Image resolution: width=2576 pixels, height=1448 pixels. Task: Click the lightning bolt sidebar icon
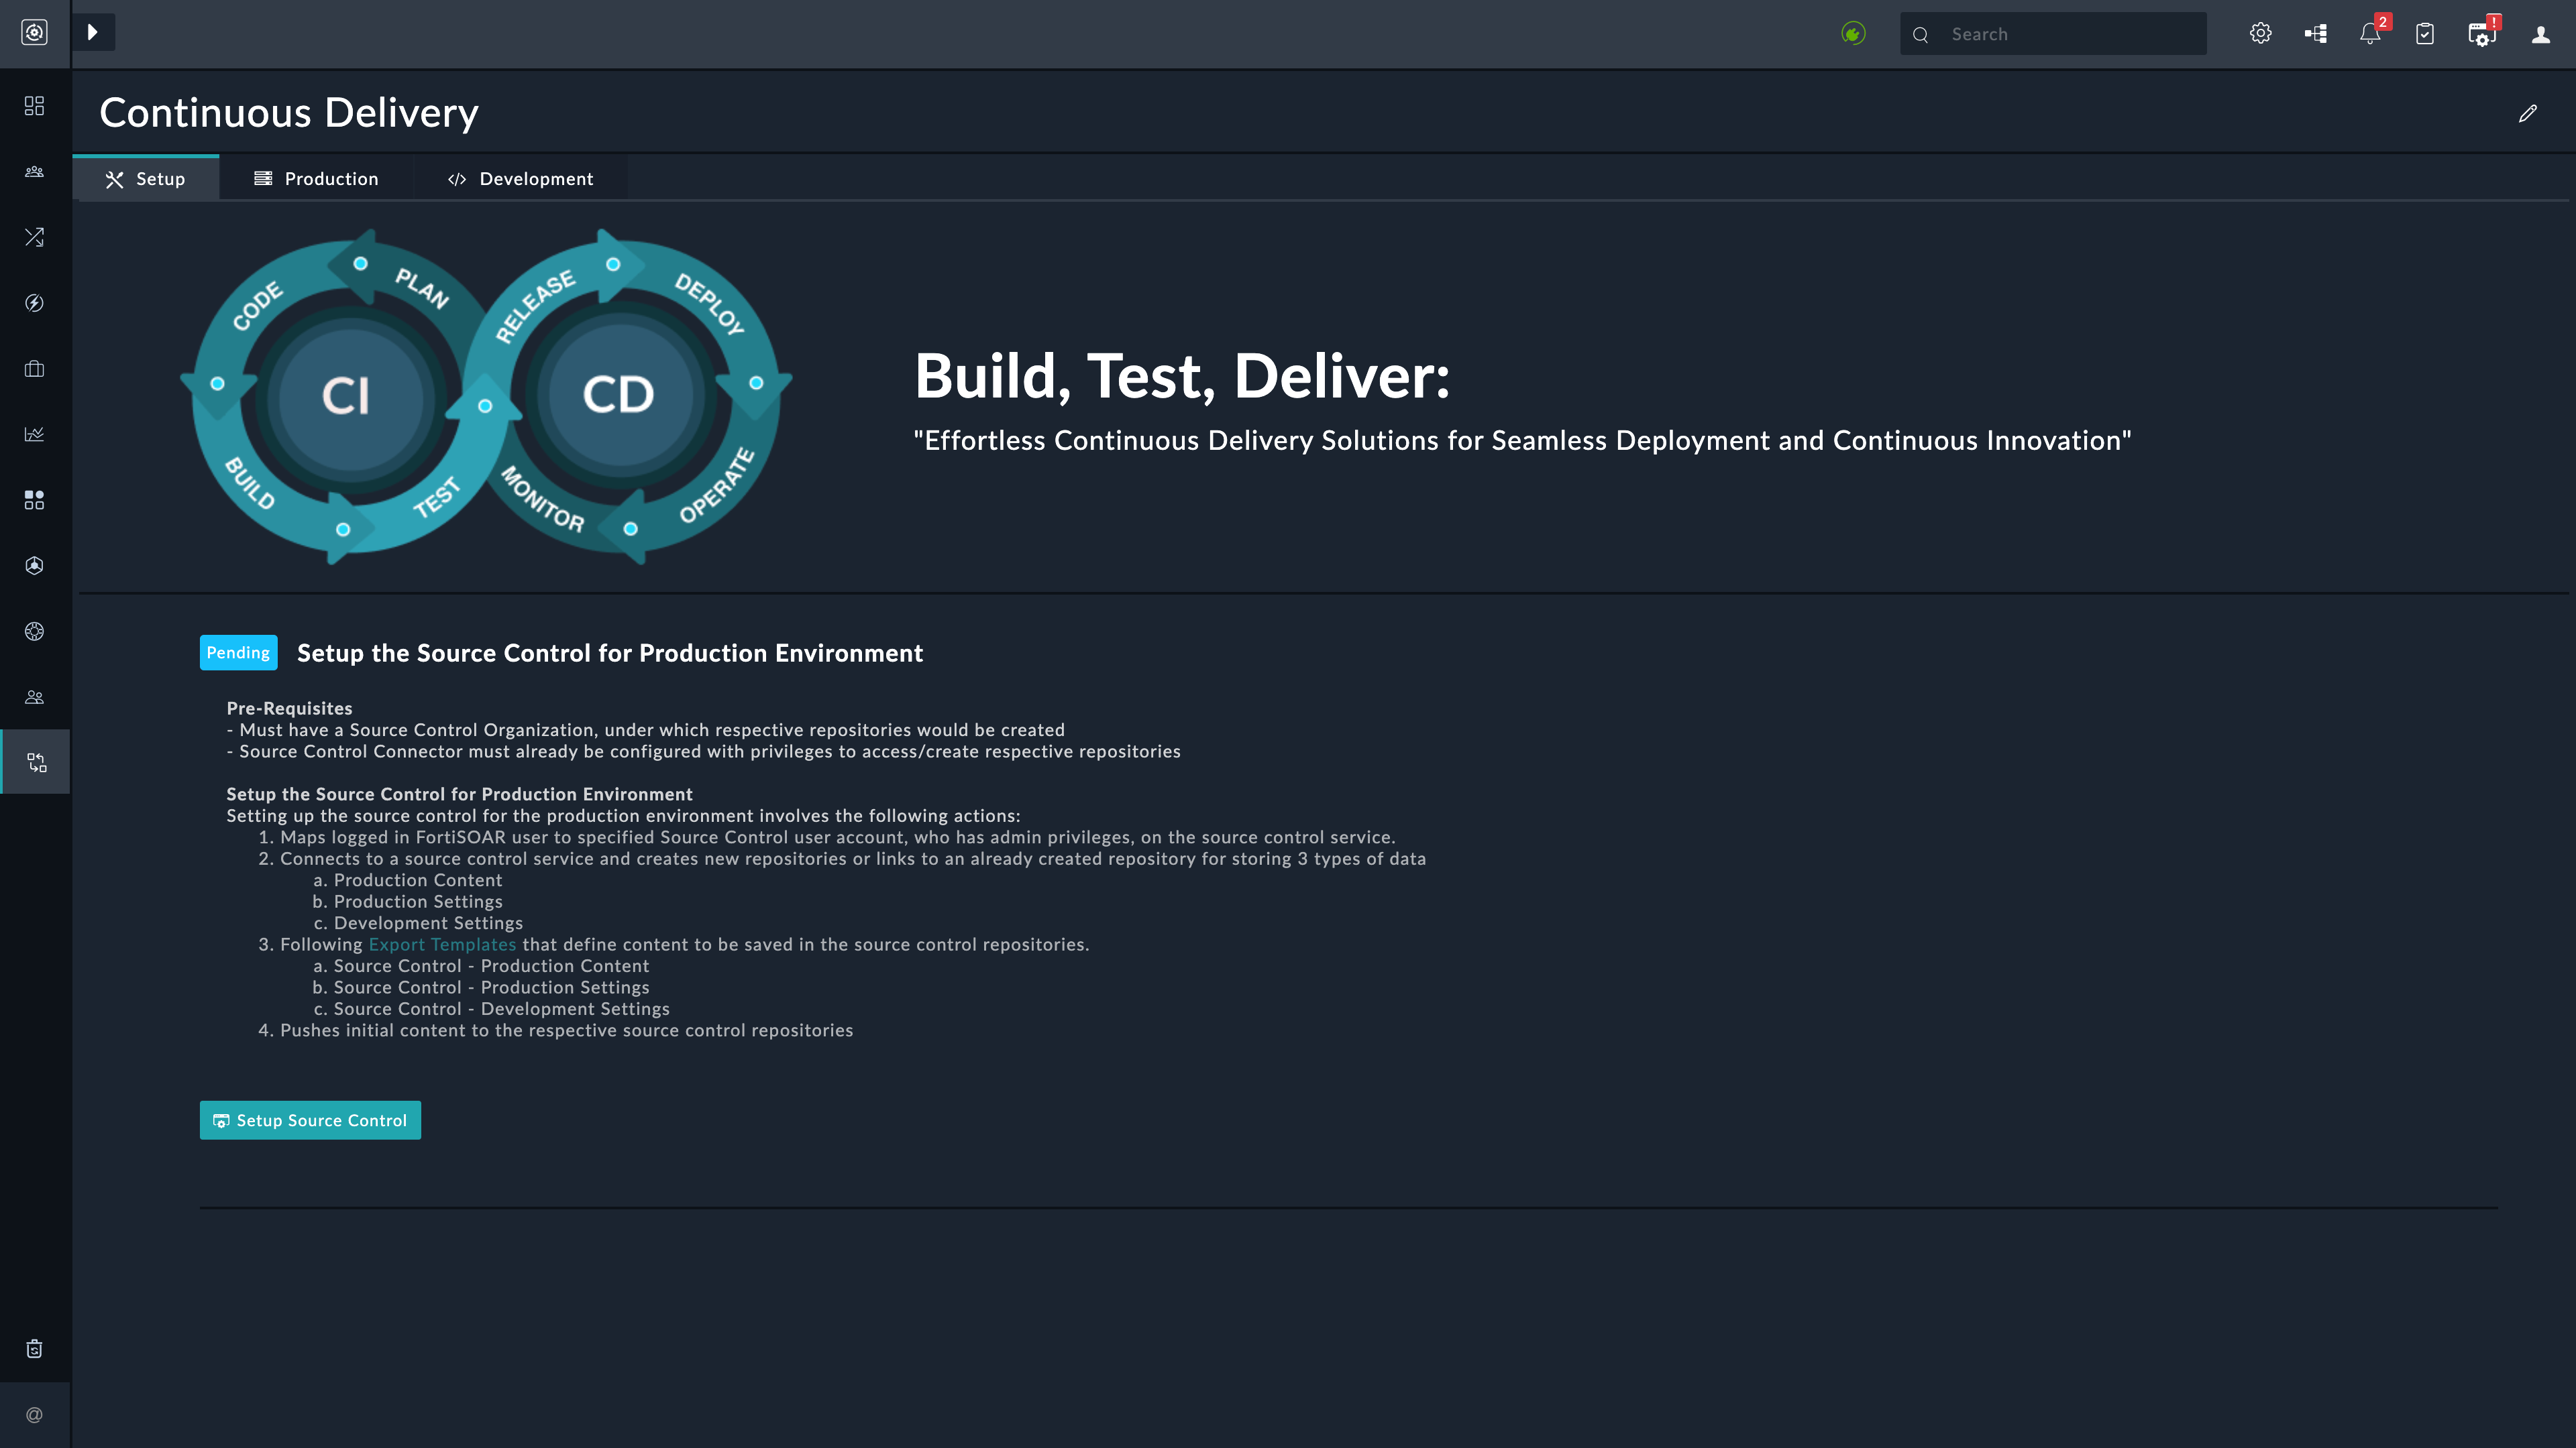34,303
